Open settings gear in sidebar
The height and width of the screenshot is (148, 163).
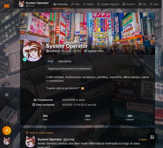(7, 95)
